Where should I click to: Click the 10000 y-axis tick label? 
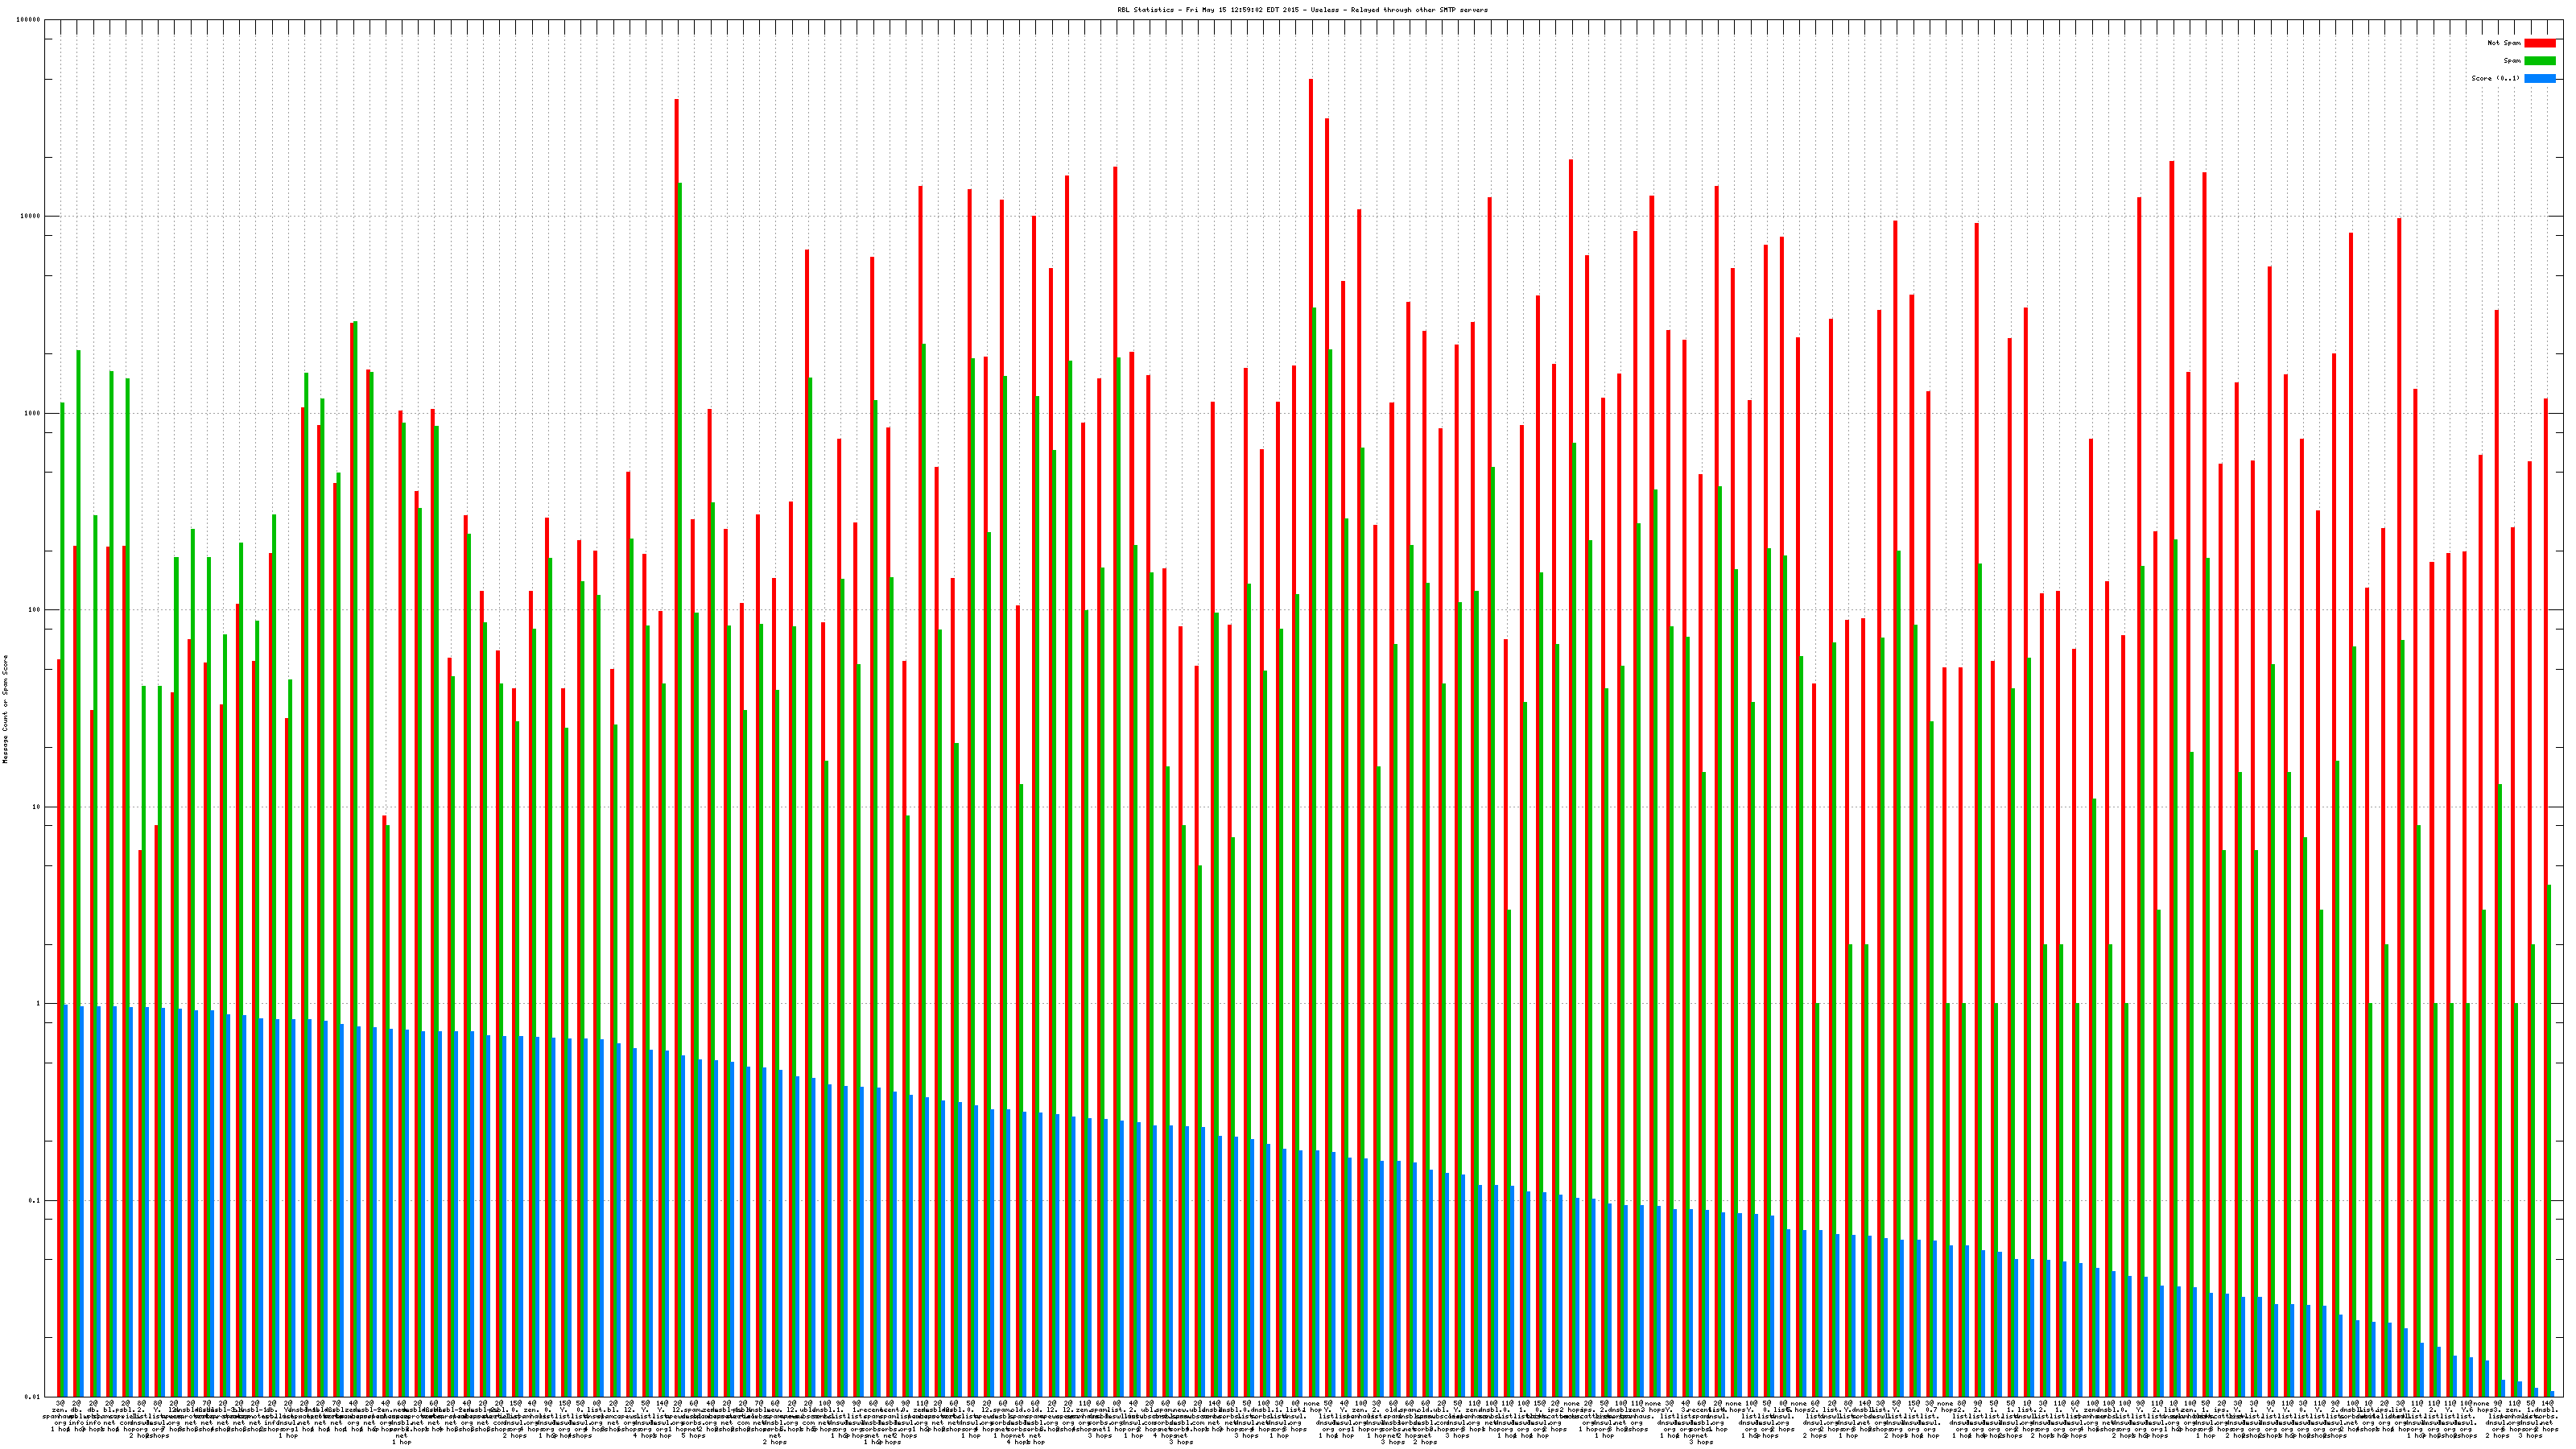(31, 217)
